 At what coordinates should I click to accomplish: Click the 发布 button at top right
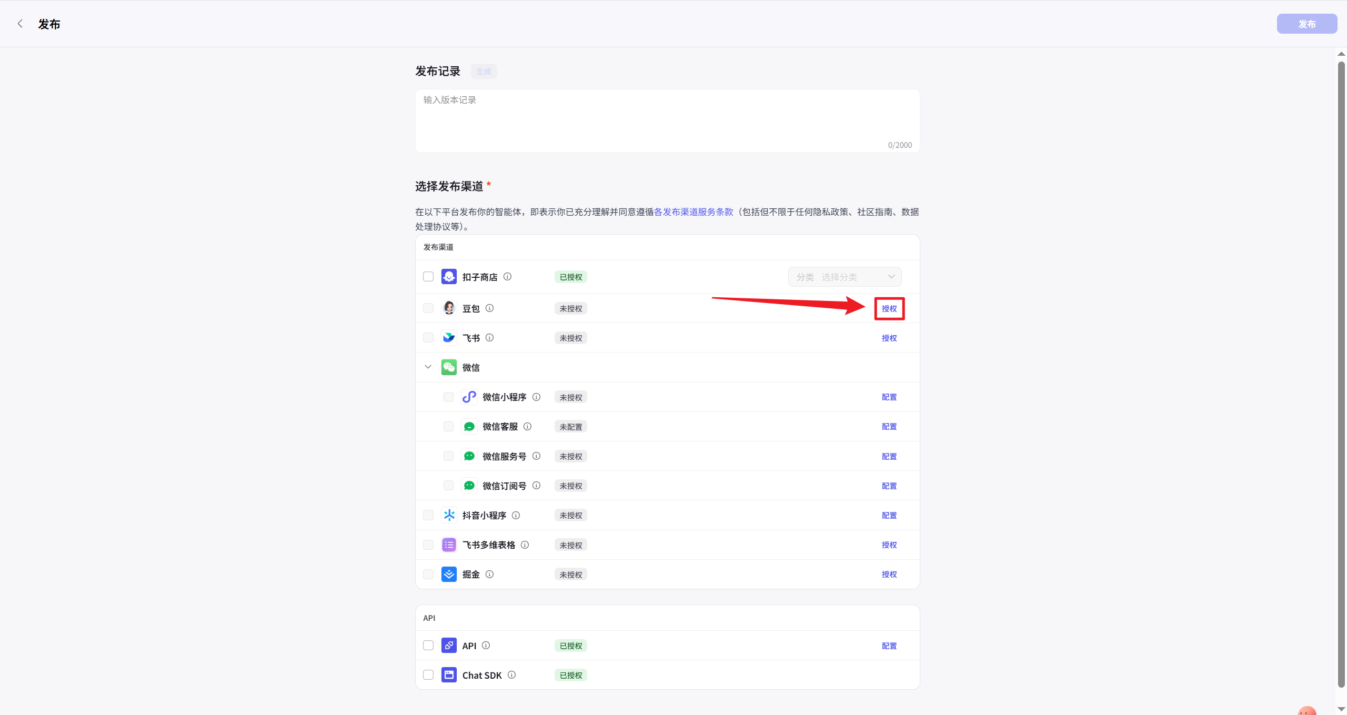click(1306, 23)
